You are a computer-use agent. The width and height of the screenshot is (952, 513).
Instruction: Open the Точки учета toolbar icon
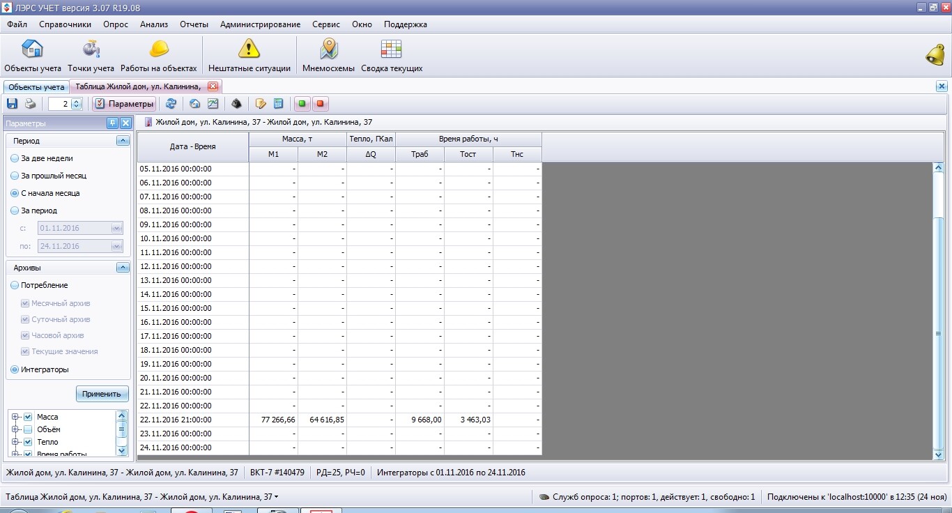[91, 56]
